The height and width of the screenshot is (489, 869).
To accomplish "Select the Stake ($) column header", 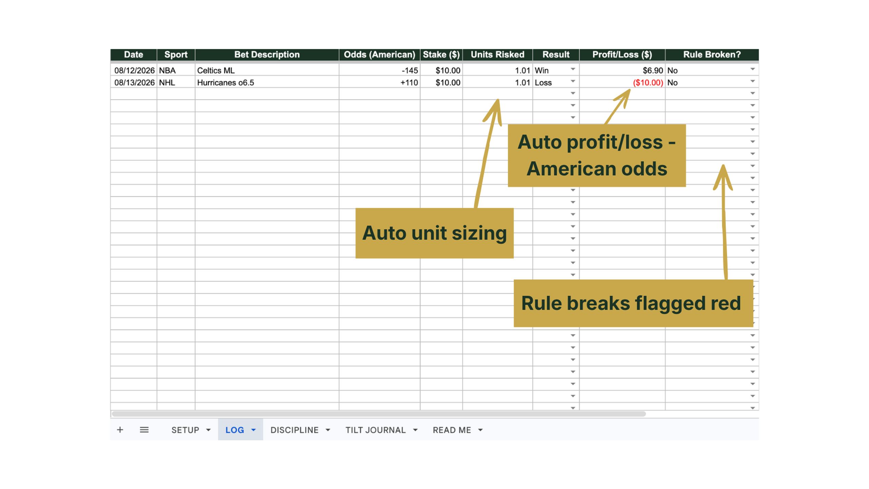I will (x=441, y=55).
